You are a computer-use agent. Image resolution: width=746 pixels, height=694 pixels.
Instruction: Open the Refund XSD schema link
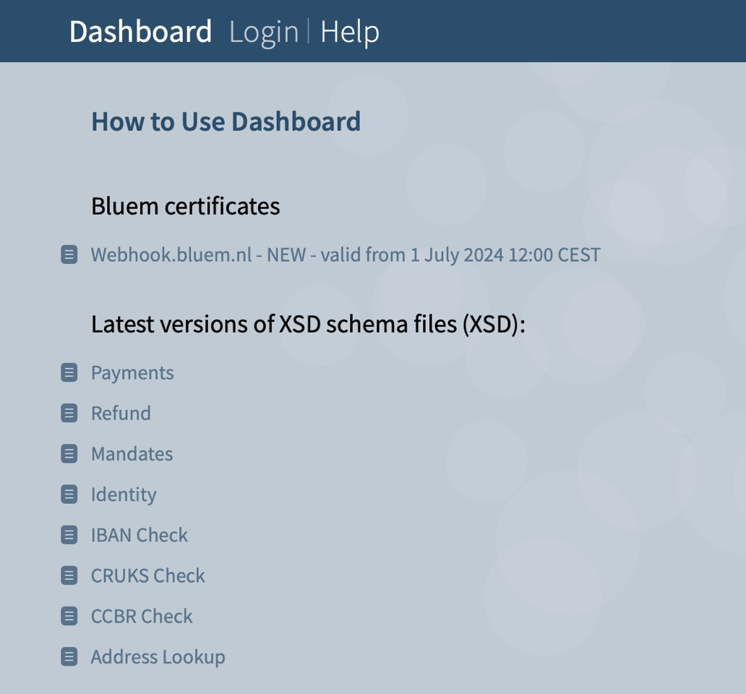[121, 413]
